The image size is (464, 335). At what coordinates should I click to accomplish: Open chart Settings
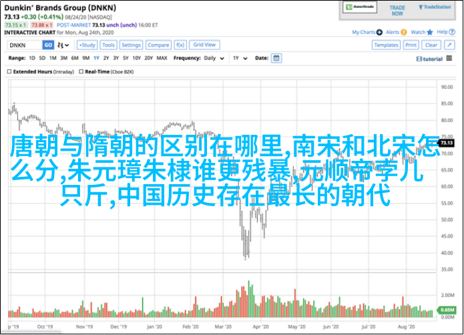pos(131,45)
